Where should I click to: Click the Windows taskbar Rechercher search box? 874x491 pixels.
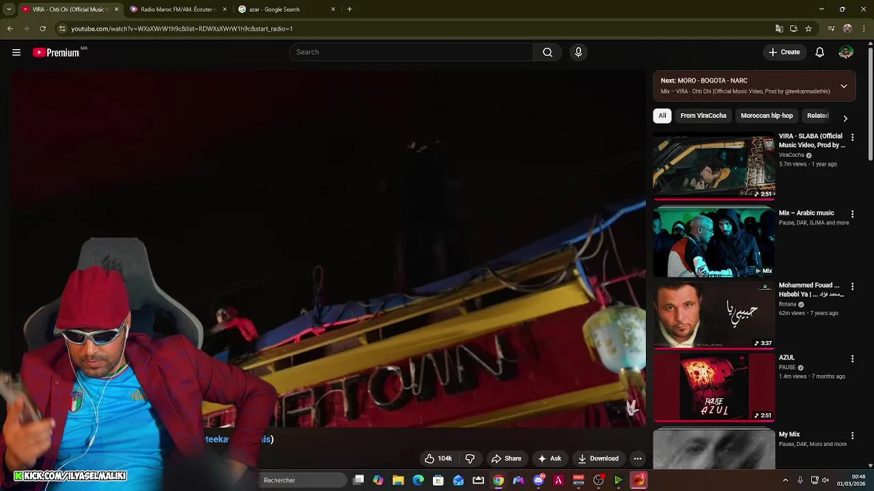tap(304, 480)
